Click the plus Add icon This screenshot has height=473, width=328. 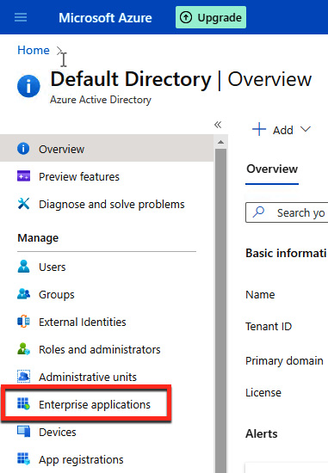pyautogui.click(x=259, y=129)
